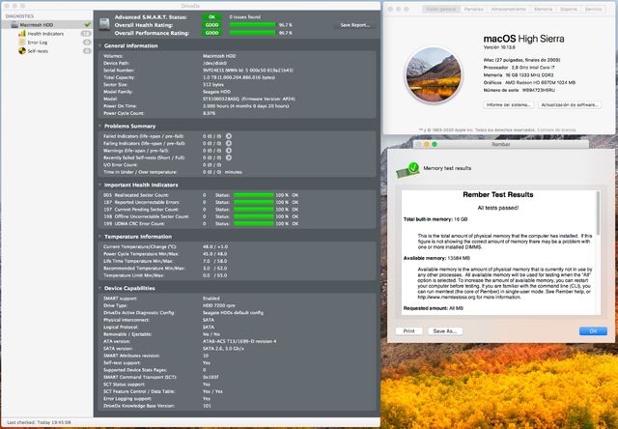The height and width of the screenshot is (429, 618).
Task: Select Health Indicators in sidebar
Action: pos(45,34)
